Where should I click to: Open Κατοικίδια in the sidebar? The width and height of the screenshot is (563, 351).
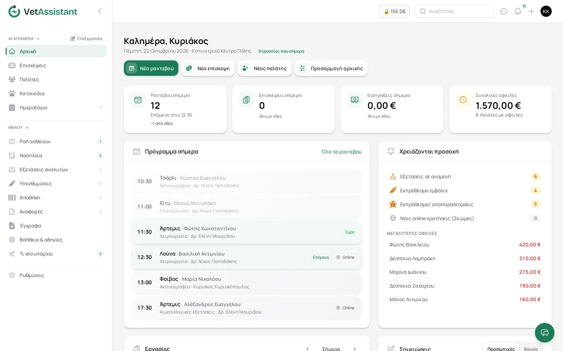pos(56,94)
